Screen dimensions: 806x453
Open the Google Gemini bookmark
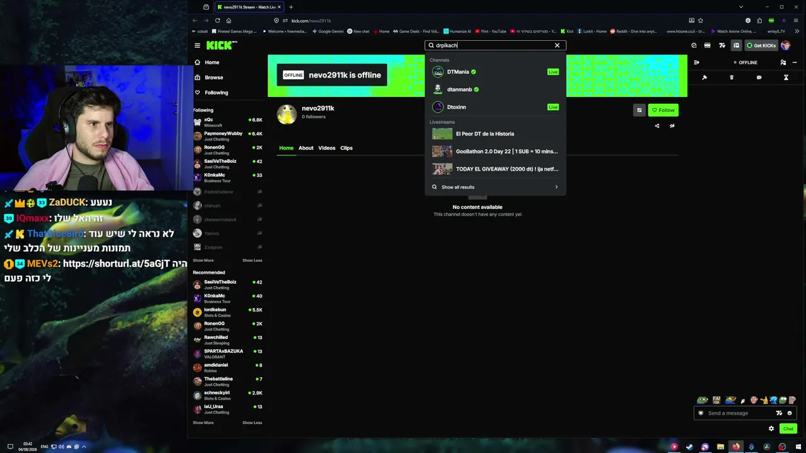[328, 31]
